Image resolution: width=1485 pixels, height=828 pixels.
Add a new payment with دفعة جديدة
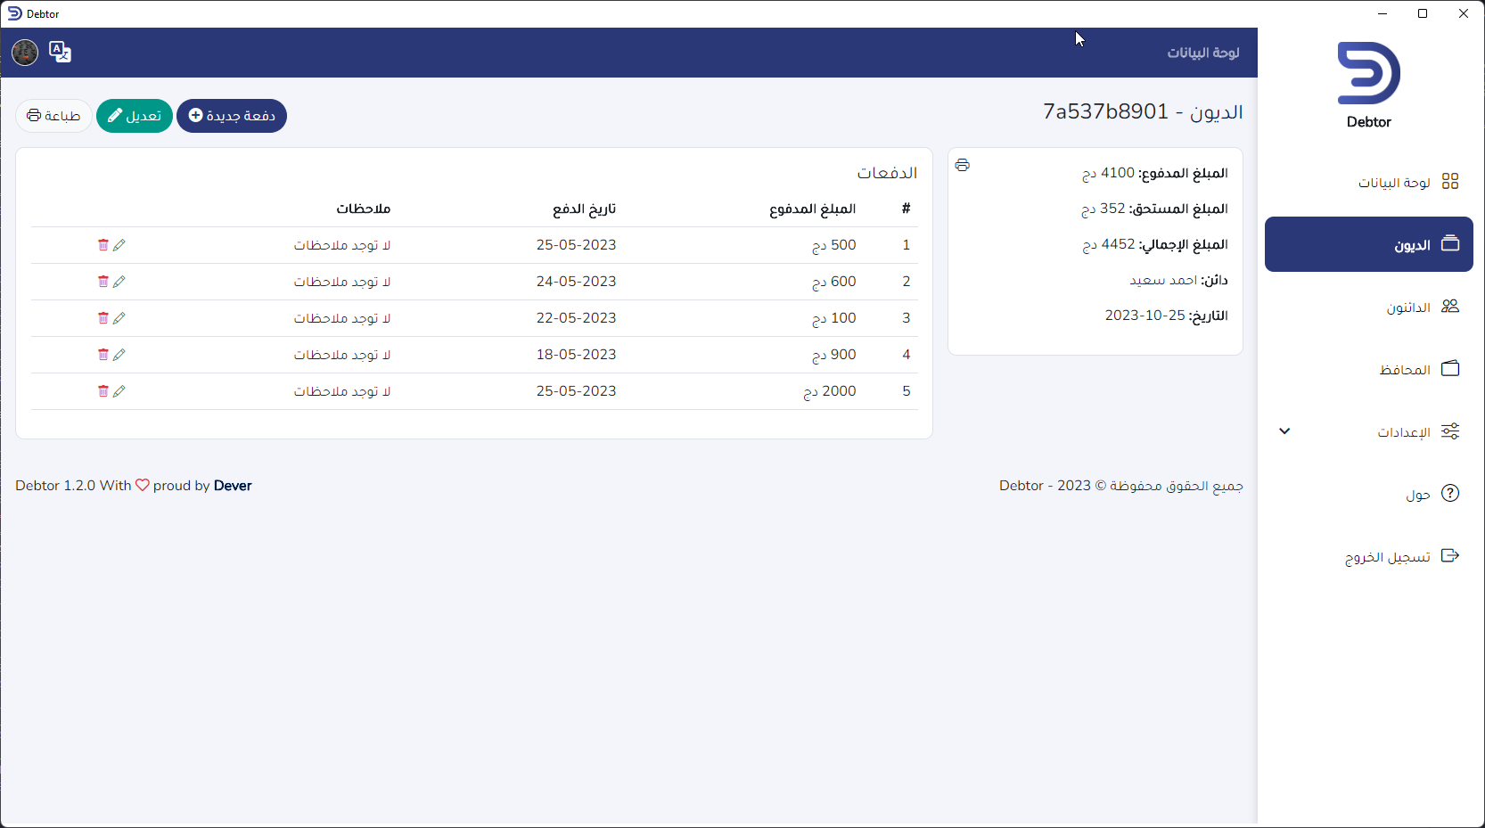[x=232, y=116]
